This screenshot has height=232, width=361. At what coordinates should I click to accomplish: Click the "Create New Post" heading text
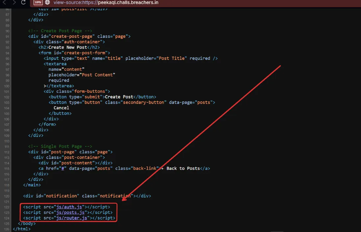pyautogui.click(x=68, y=47)
